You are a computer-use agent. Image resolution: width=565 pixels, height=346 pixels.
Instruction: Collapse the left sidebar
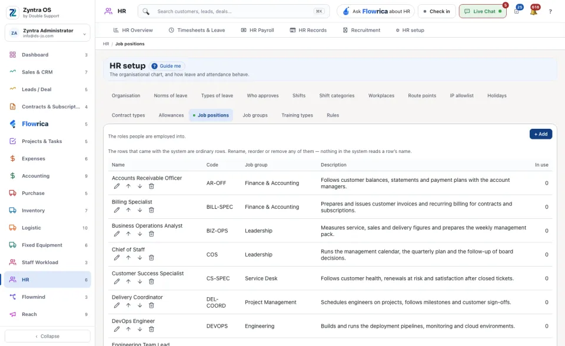click(x=48, y=336)
